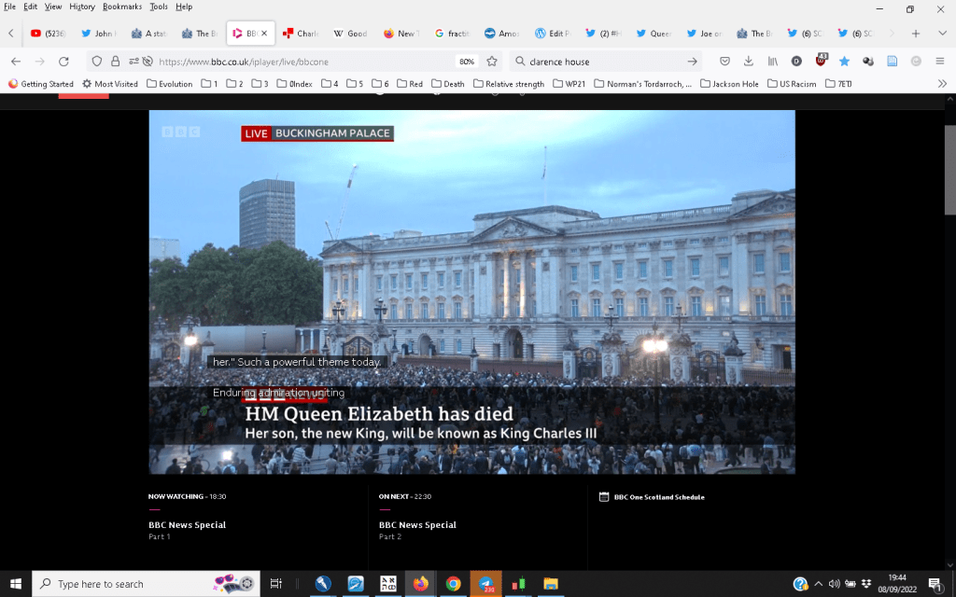Expand hidden system tray icons
956x597 pixels.
(x=819, y=584)
